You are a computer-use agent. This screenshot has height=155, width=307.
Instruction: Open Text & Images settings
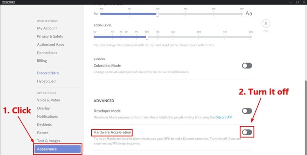tap(49, 141)
